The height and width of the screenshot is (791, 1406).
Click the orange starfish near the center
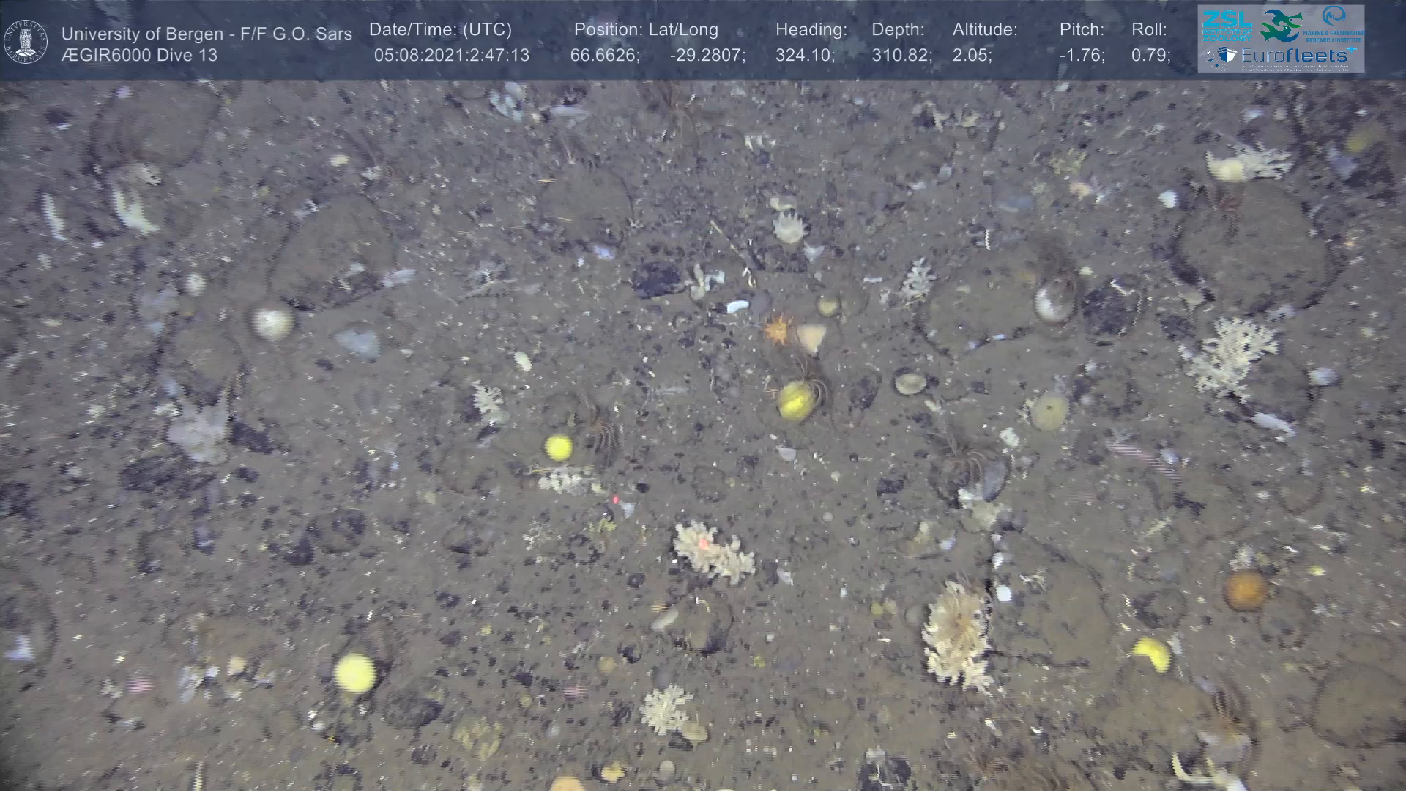pos(777,330)
